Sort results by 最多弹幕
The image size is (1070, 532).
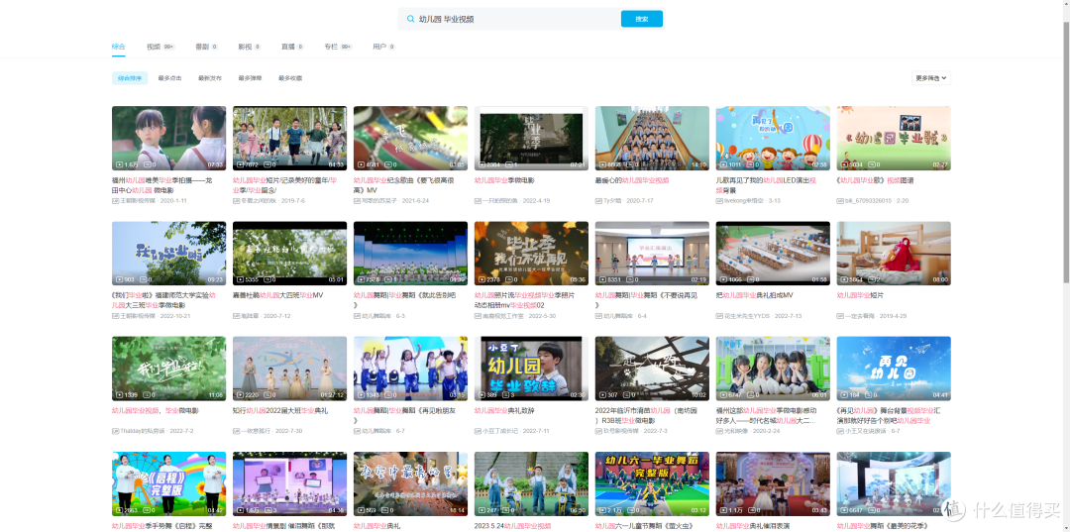coord(250,77)
